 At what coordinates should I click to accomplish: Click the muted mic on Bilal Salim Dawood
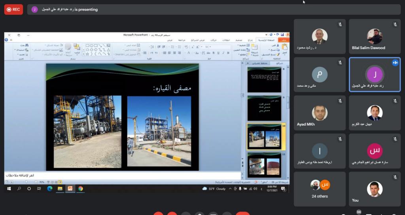coord(395,25)
